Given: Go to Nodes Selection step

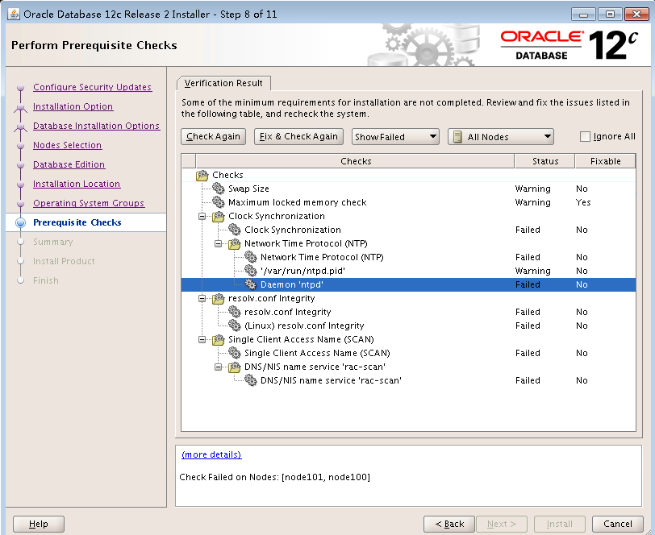Looking at the screenshot, I should 67,145.
